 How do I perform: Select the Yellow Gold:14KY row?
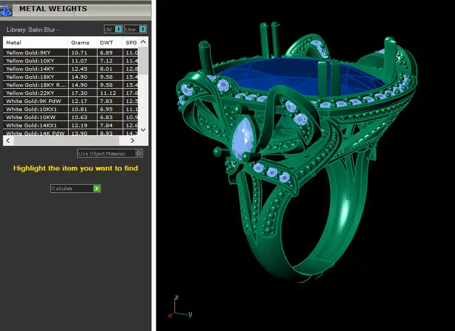(71, 69)
